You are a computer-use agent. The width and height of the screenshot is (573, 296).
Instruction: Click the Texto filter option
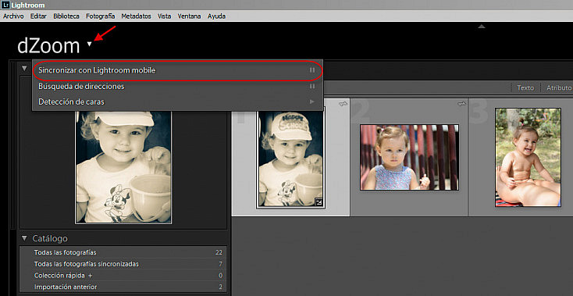pyautogui.click(x=525, y=87)
